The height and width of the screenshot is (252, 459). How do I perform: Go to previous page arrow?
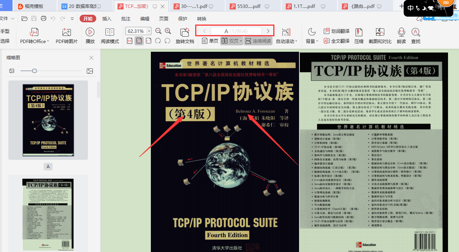pyautogui.click(x=205, y=31)
